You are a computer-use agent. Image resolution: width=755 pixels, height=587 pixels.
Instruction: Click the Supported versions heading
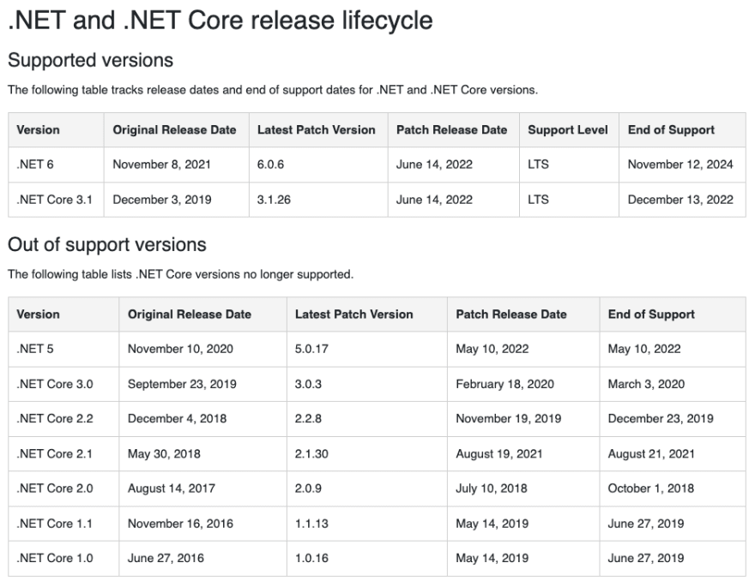pyautogui.click(x=91, y=61)
